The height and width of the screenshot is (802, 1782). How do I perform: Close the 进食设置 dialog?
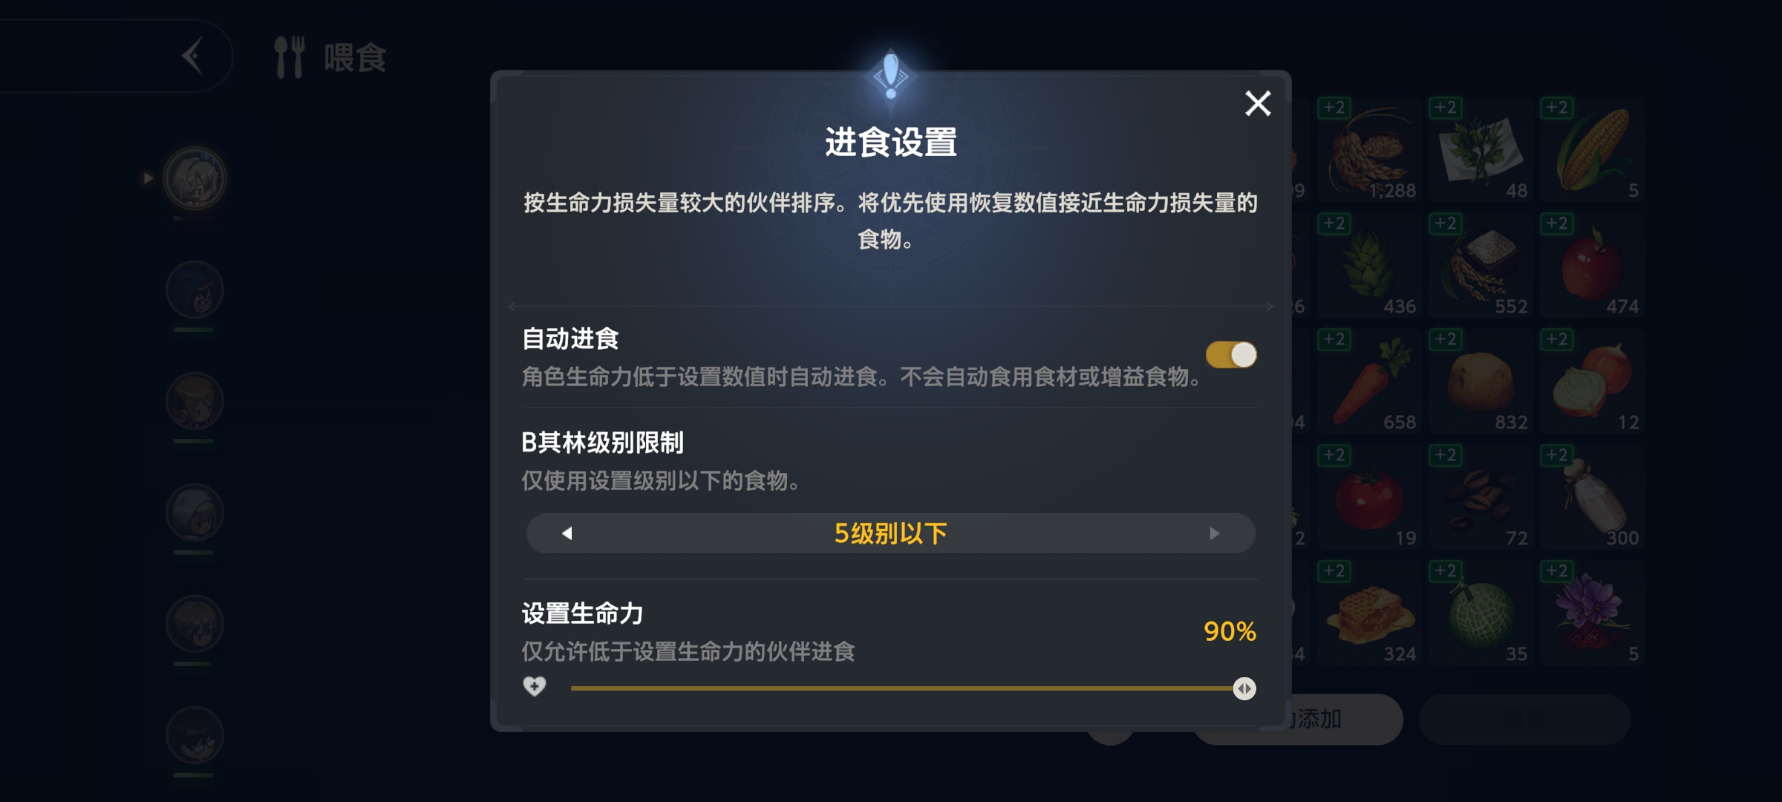(1258, 104)
